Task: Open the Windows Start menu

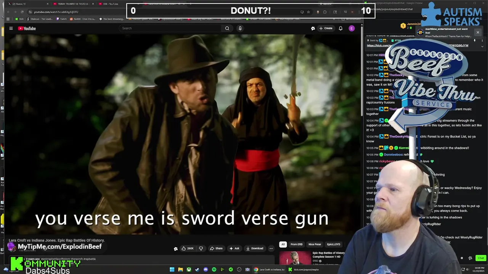Action: [172, 269]
